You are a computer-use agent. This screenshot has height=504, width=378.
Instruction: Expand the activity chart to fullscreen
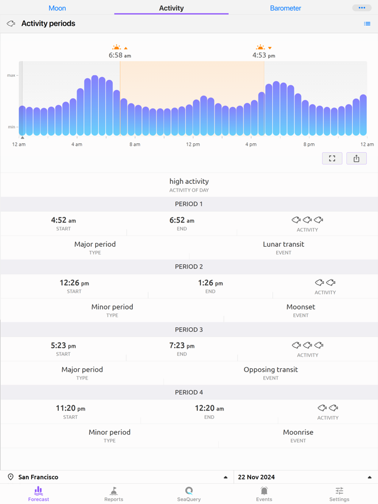(x=332, y=159)
